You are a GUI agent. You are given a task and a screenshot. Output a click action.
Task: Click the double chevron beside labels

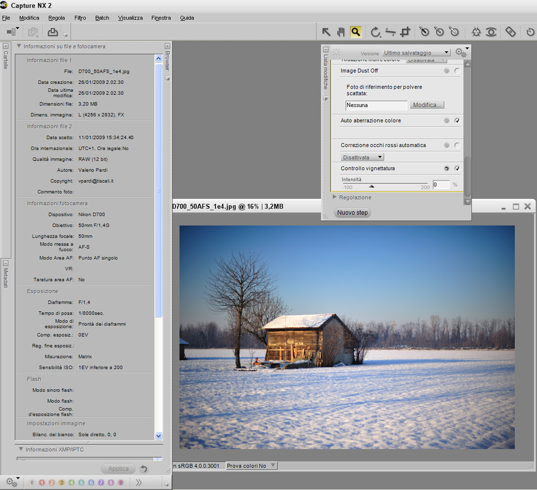138,483
